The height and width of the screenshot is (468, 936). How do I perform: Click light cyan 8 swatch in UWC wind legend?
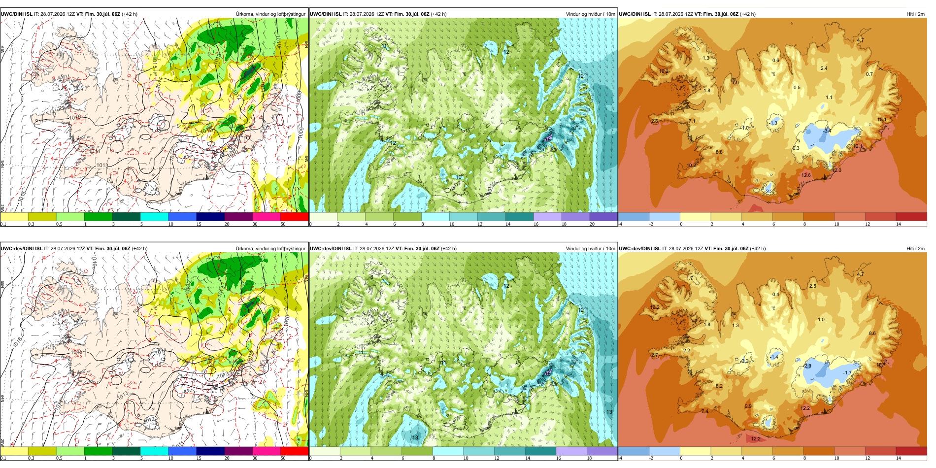tap(435, 217)
